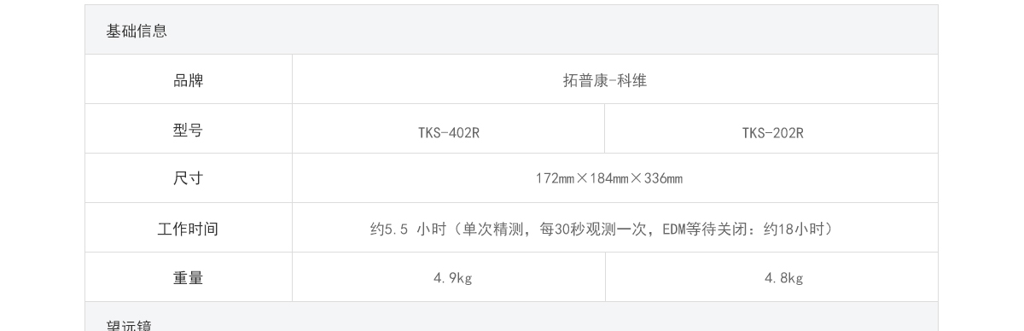Select the 工作时间 row label
This screenshot has width=1024, height=331.
(x=189, y=229)
